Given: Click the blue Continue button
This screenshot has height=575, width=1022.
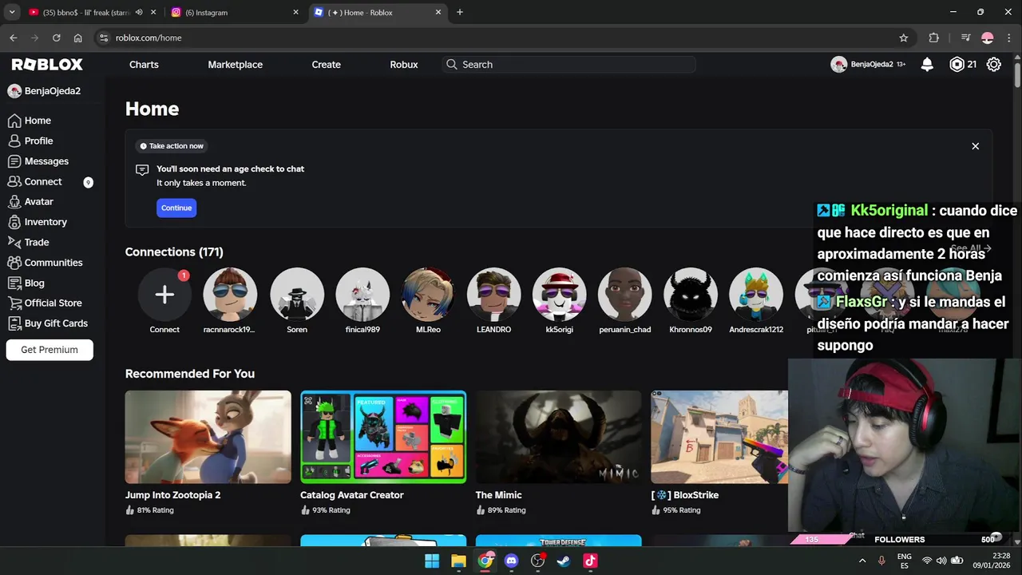Looking at the screenshot, I should click(x=176, y=208).
